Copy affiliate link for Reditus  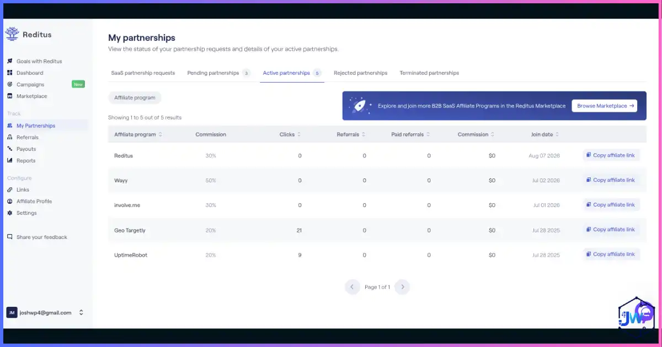point(611,155)
